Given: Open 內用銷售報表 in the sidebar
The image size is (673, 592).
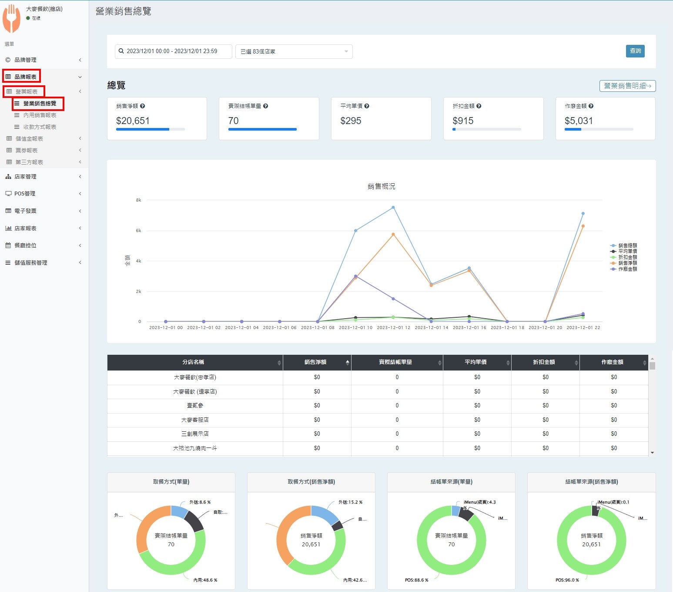Looking at the screenshot, I should tap(40, 115).
